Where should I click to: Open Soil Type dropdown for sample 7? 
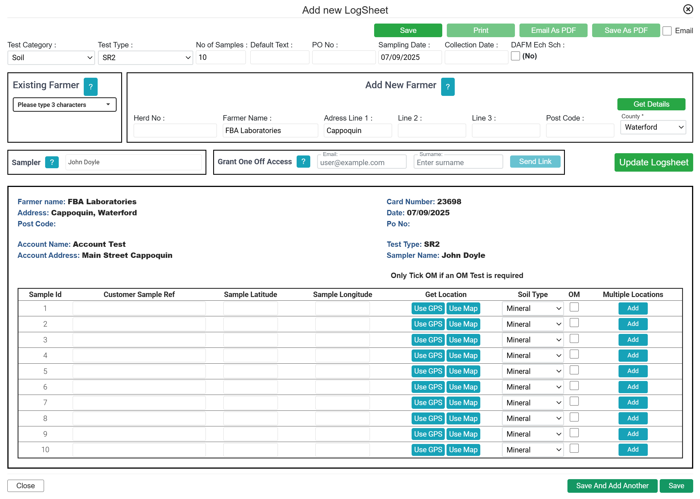[x=533, y=403]
